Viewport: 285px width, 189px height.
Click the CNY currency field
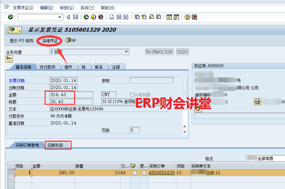pos(109,94)
